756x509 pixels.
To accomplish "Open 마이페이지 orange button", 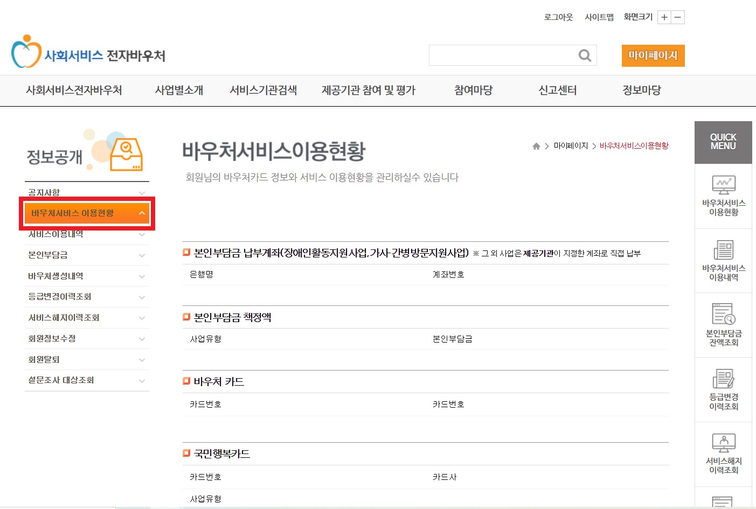I will click(653, 55).
